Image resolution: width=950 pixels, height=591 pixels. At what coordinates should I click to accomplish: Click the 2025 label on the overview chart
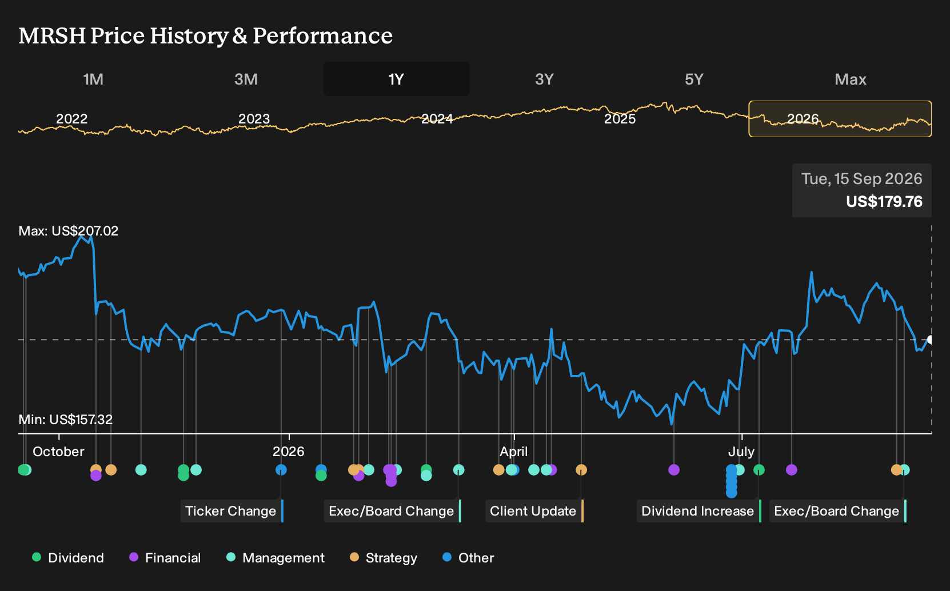[x=620, y=119]
